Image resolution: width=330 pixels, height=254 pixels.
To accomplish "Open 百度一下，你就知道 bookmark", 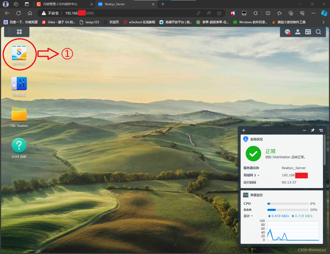I will [x=21, y=22].
